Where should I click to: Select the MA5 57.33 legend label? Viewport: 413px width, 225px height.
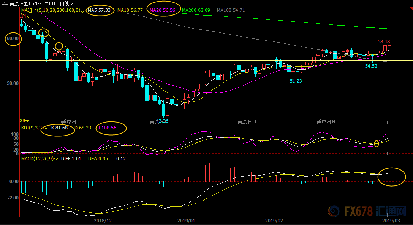[99, 10]
